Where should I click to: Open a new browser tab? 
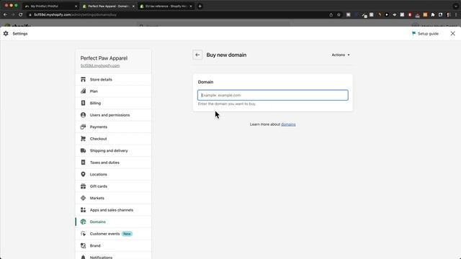200,6
